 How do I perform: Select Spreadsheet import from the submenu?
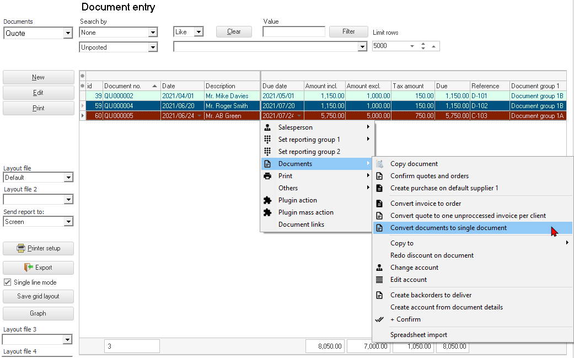(419, 335)
